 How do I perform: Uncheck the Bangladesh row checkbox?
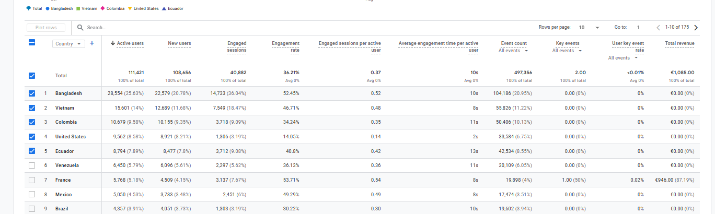(32, 93)
